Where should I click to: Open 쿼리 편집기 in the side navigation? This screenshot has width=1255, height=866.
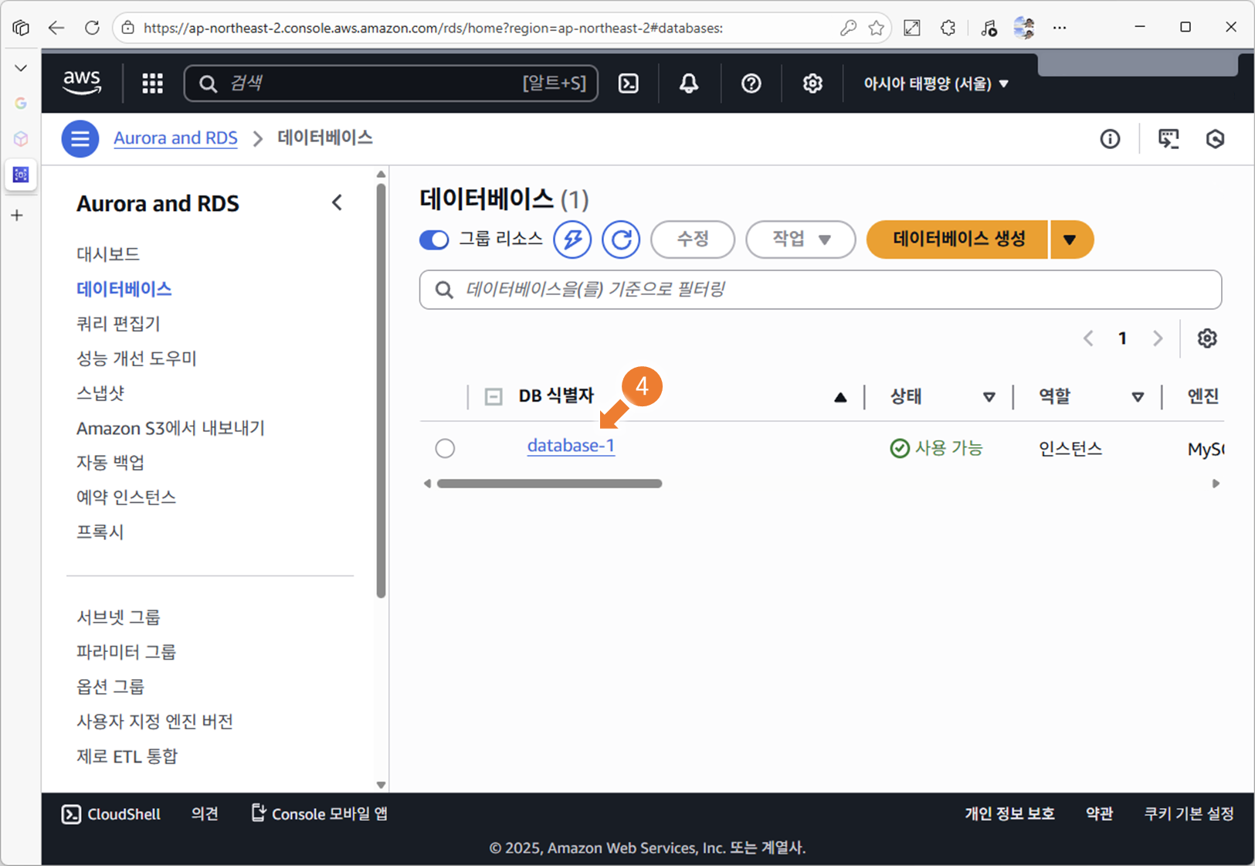point(118,324)
